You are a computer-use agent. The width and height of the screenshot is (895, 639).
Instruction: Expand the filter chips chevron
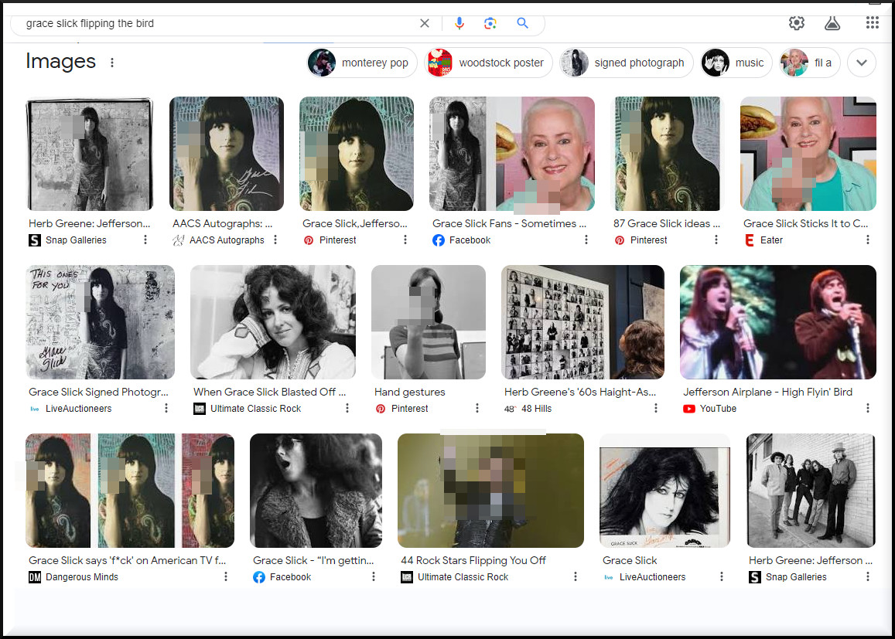861,63
